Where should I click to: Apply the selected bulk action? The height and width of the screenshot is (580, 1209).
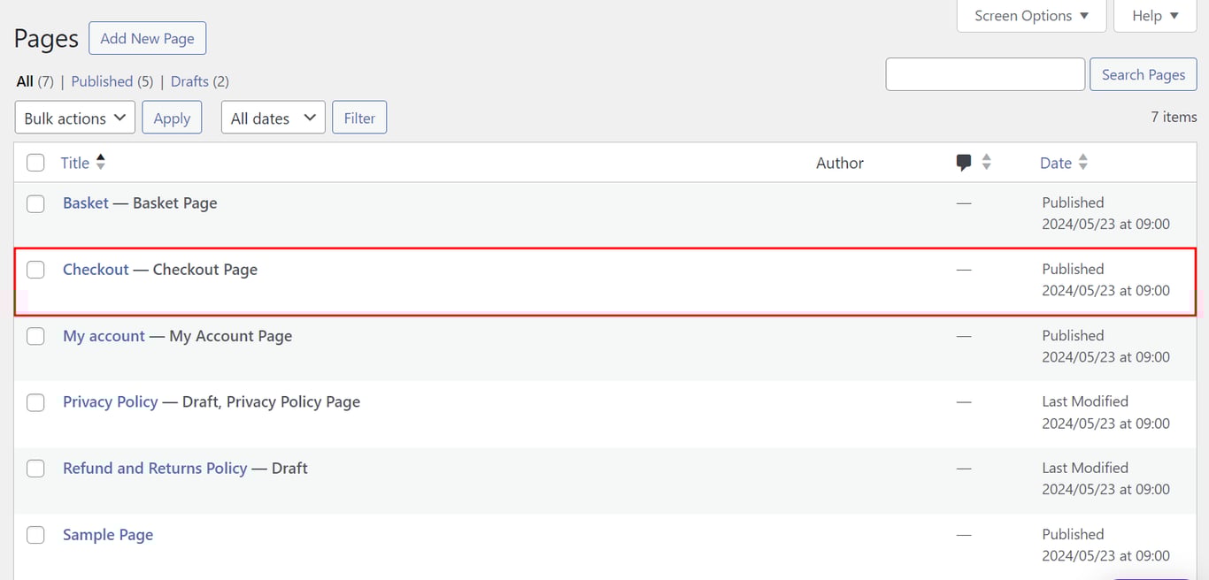tap(172, 117)
